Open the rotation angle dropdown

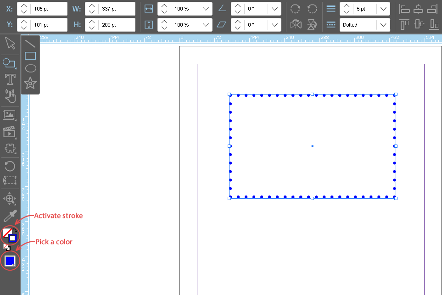click(x=274, y=9)
